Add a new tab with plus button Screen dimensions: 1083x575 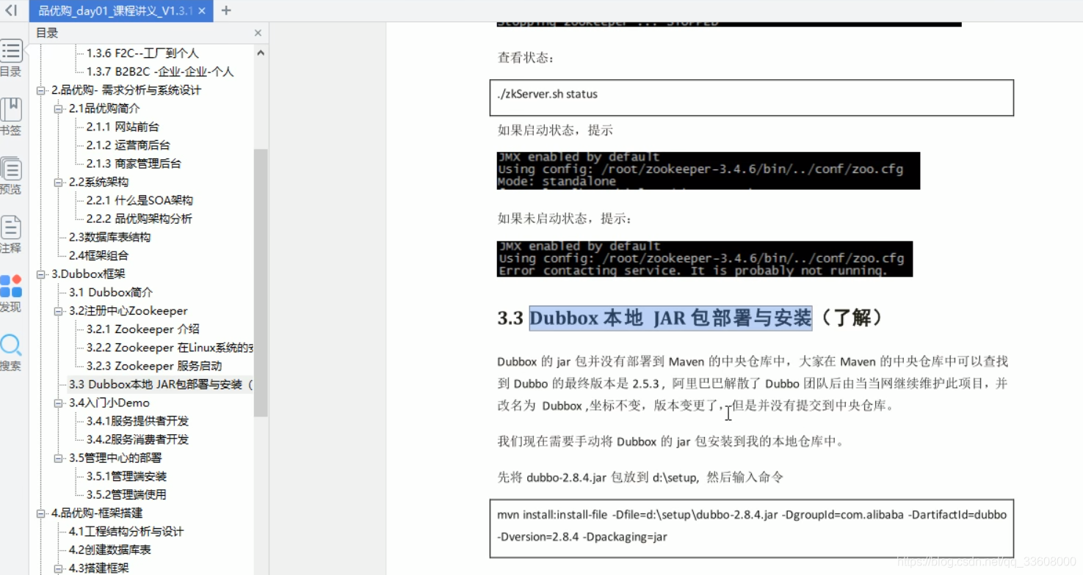click(226, 10)
